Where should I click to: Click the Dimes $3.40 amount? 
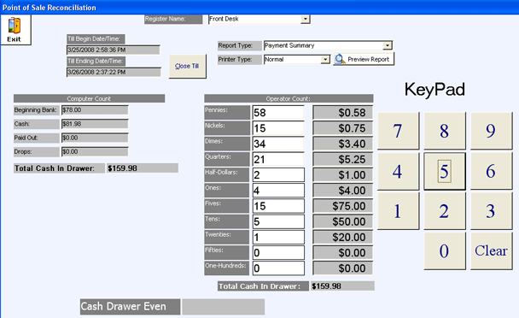[342, 144]
